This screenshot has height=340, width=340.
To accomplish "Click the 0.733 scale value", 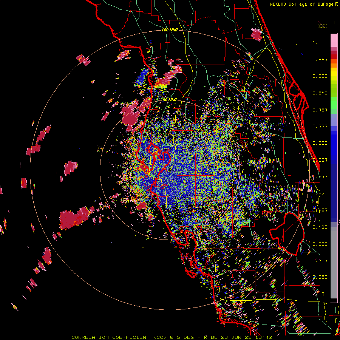I will click(320, 127).
